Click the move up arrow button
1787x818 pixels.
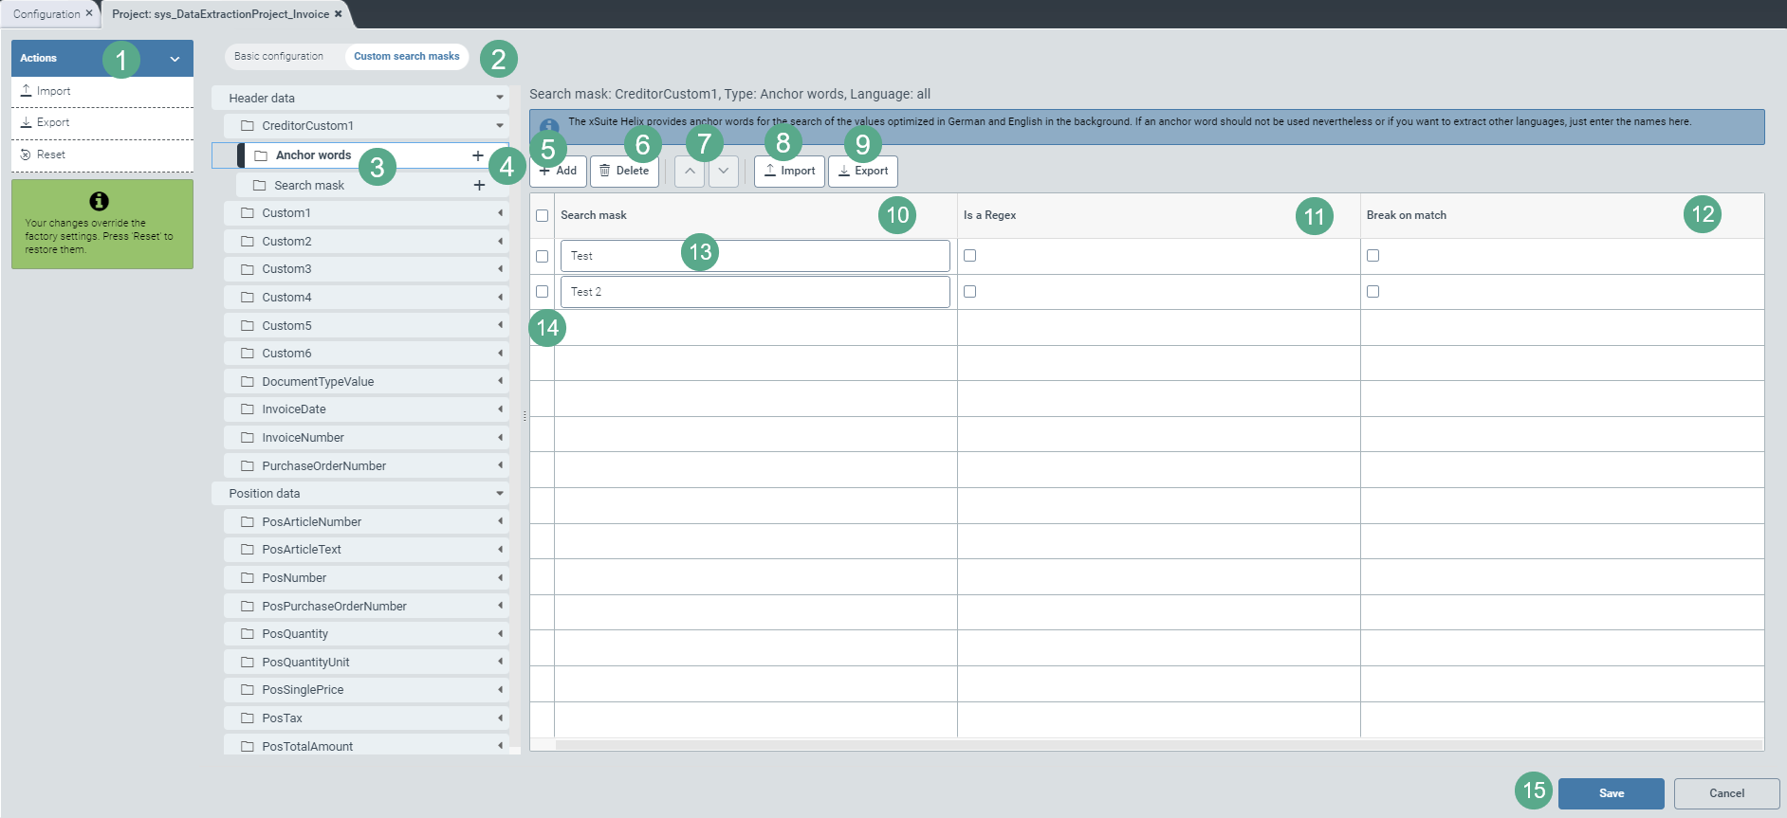[690, 172]
